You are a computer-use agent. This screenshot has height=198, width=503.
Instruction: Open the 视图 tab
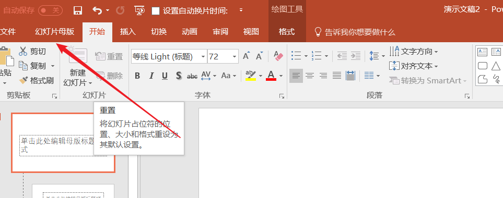click(x=251, y=32)
